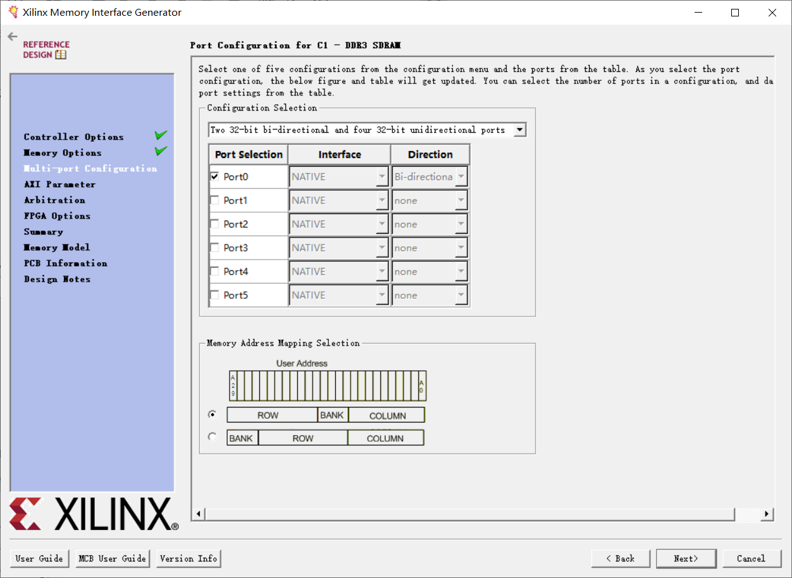Click the Direction column header
792x578 pixels.
point(430,155)
